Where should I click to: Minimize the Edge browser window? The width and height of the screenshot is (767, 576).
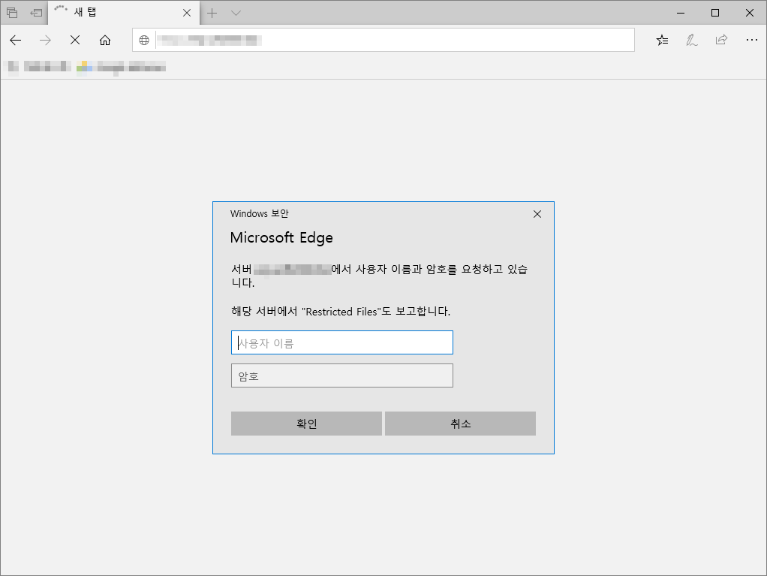click(x=681, y=14)
